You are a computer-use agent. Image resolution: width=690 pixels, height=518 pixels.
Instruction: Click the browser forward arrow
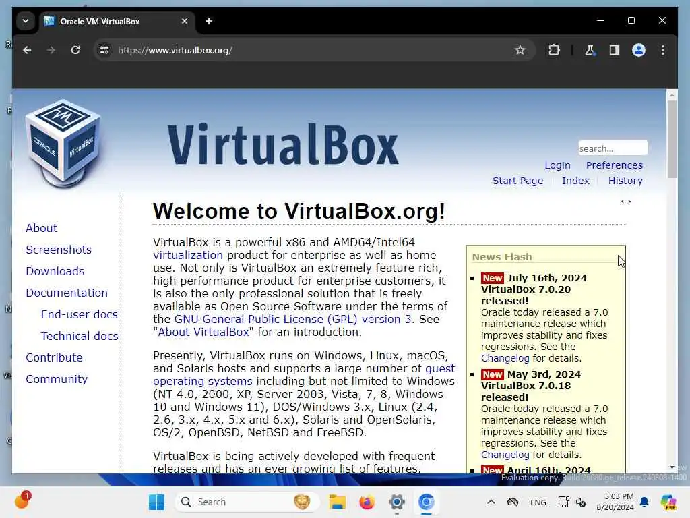pyautogui.click(x=51, y=50)
